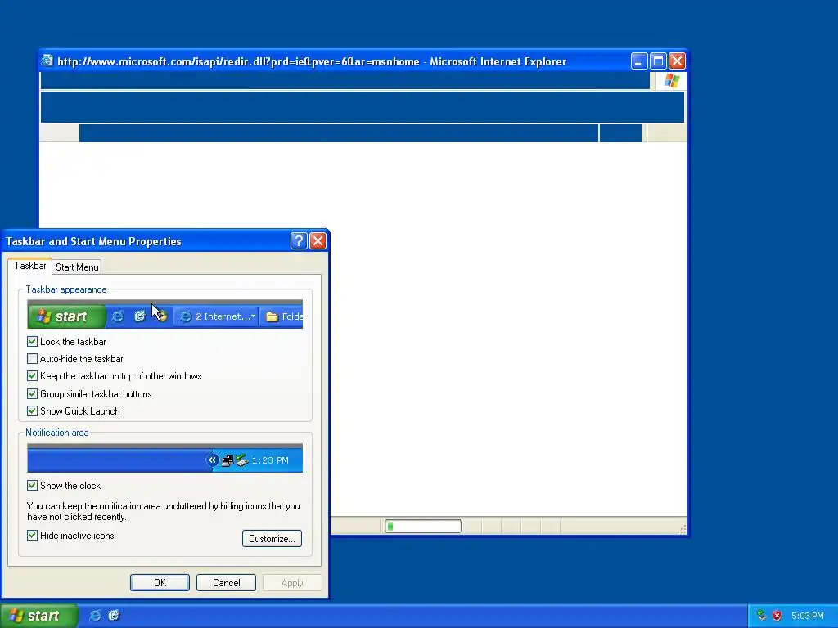Screen dimensions: 838x628
Task: Toggle Hide inactive icons checkbox
Action: click(x=32, y=535)
